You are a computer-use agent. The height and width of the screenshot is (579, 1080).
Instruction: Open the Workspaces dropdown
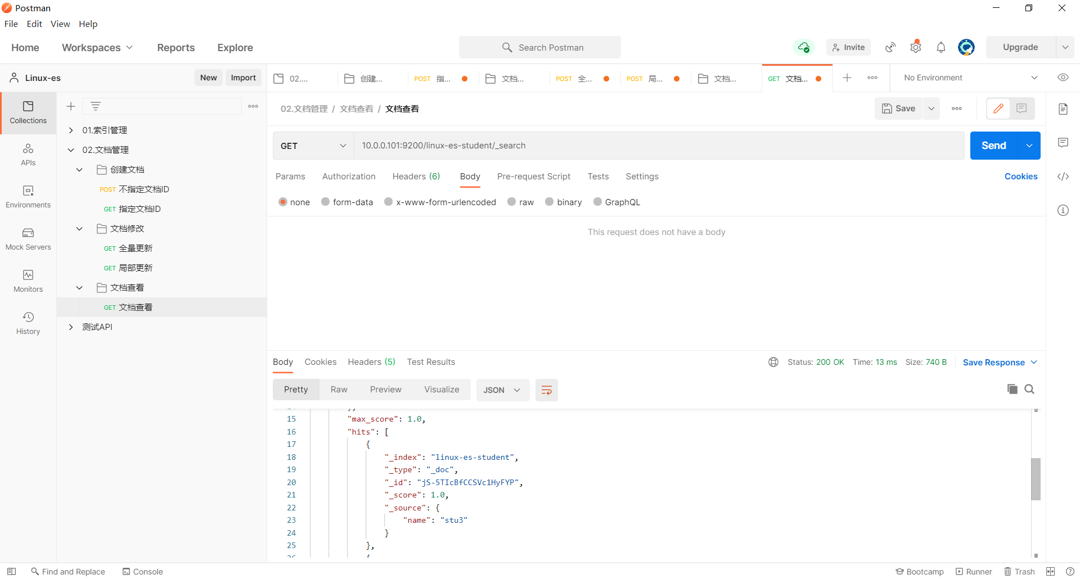pyautogui.click(x=97, y=48)
